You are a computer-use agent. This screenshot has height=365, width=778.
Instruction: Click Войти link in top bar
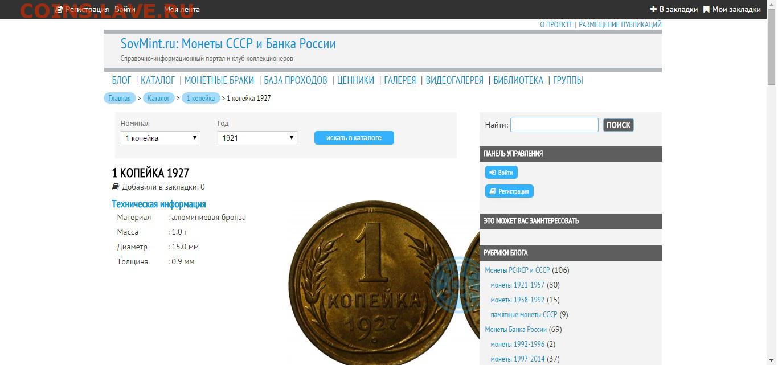click(125, 9)
